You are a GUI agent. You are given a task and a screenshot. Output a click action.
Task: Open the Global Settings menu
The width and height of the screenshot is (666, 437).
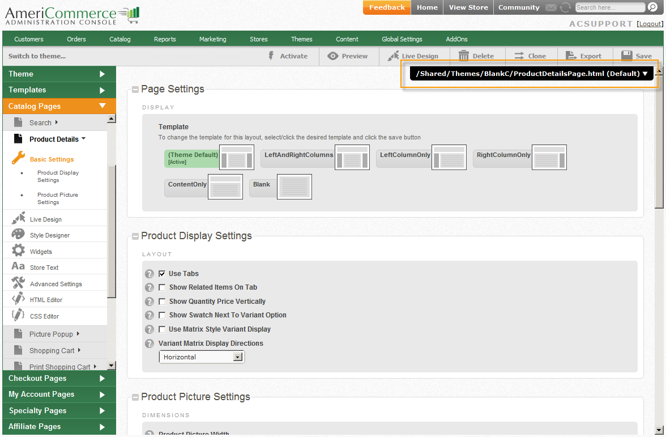tap(402, 39)
